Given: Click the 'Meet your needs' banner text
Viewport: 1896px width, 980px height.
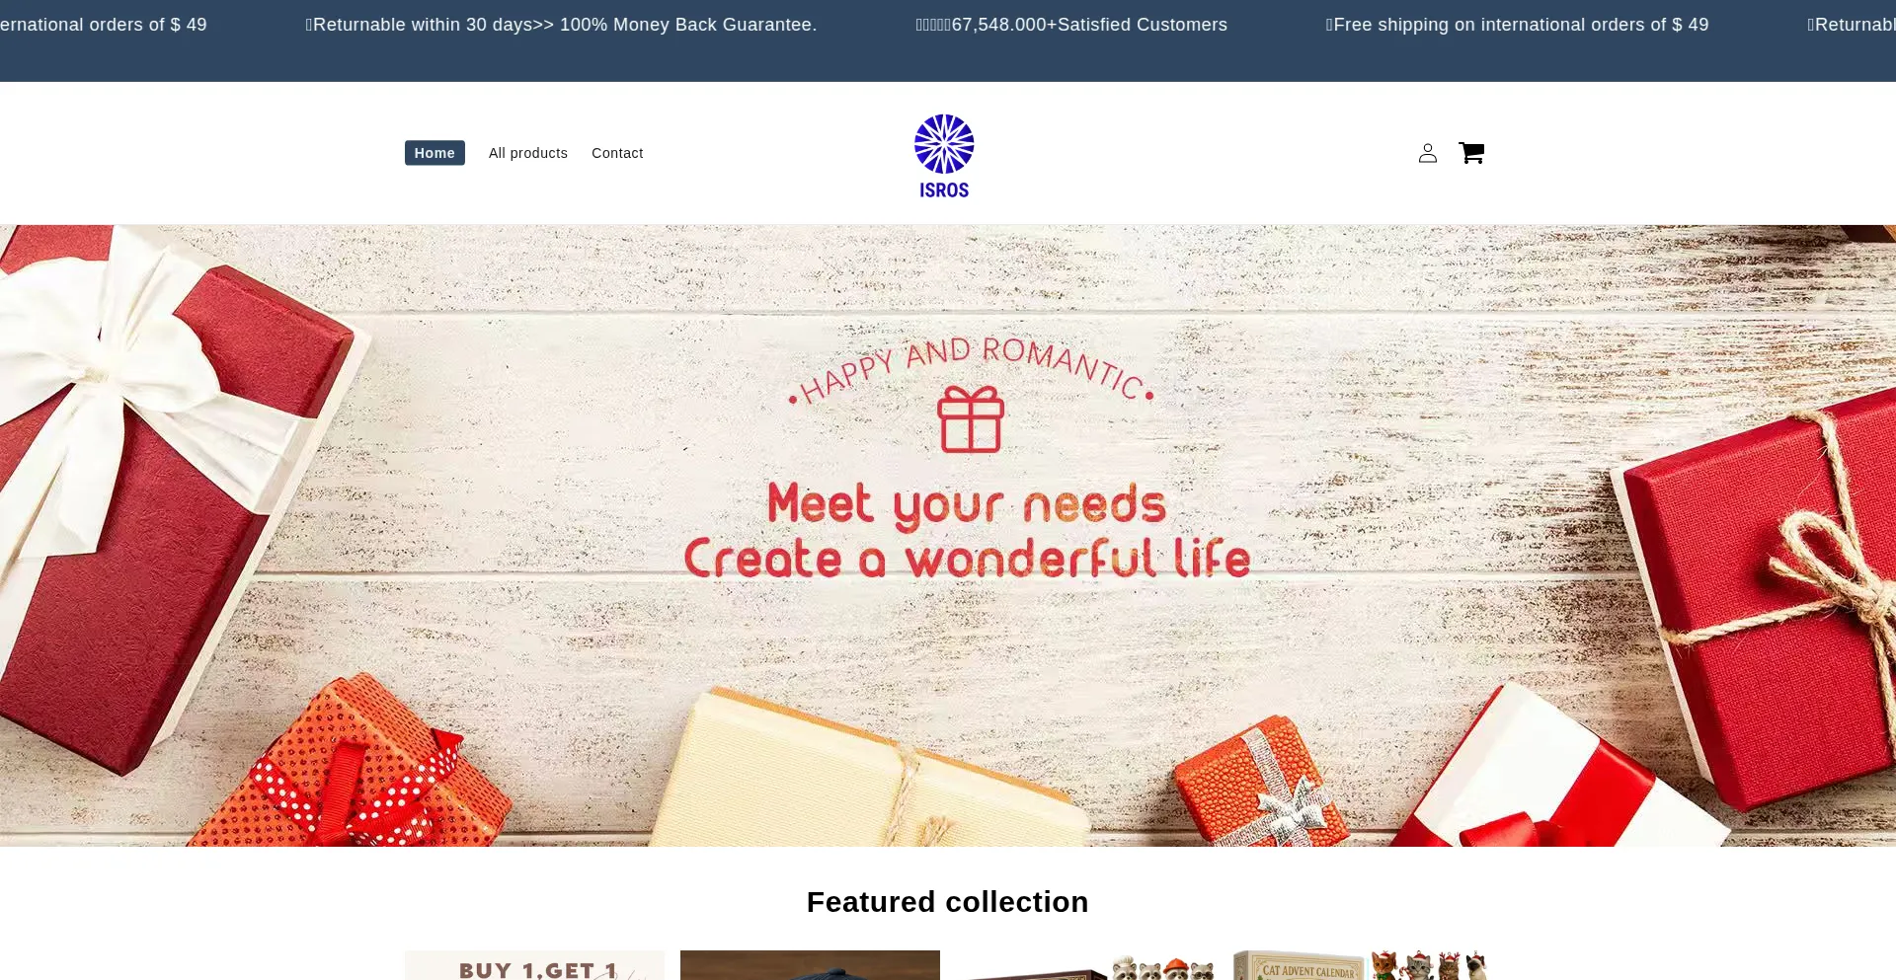Looking at the screenshot, I should [x=967, y=504].
